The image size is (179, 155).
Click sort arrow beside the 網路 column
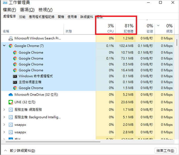(158, 26)
